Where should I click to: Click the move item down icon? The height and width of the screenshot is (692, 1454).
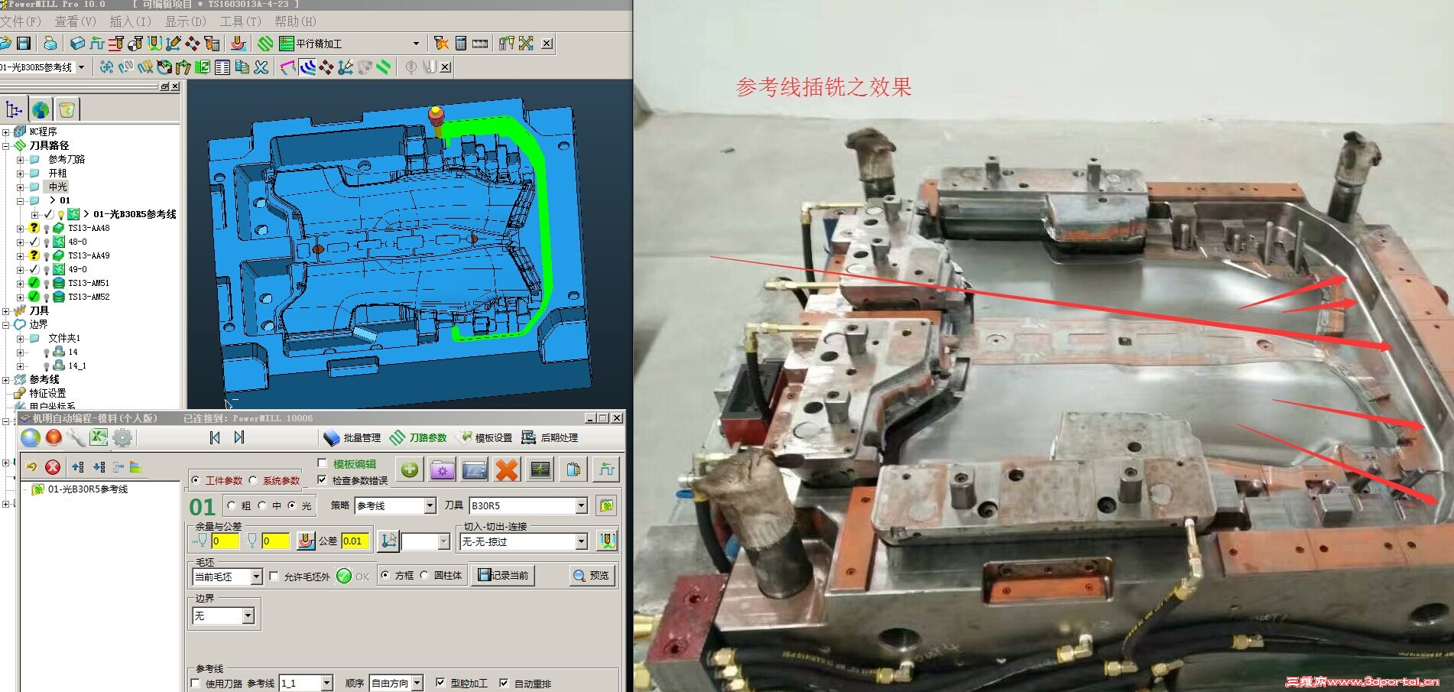[x=99, y=466]
